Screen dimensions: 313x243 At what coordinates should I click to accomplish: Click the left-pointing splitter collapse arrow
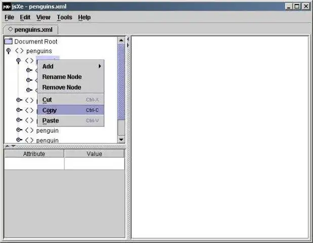tap(128, 39)
